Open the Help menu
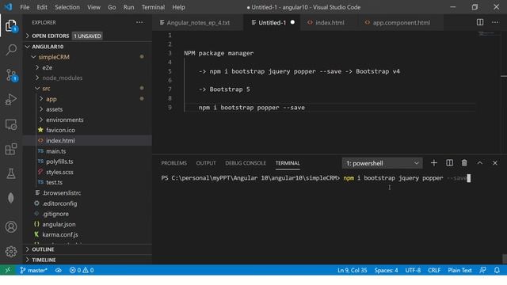The image size is (507, 285). (x=178, y=7)
